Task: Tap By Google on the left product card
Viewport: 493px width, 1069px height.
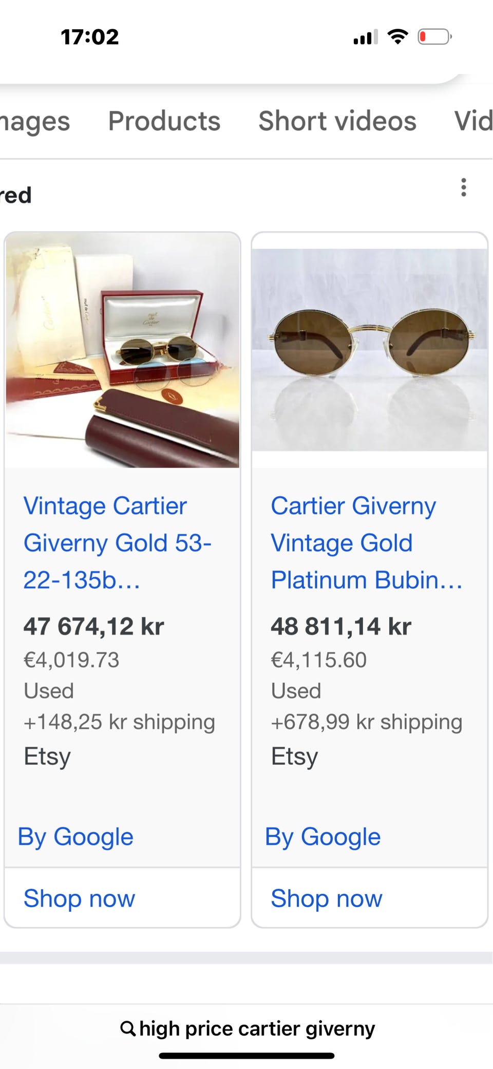Action: tap(75, 837)
